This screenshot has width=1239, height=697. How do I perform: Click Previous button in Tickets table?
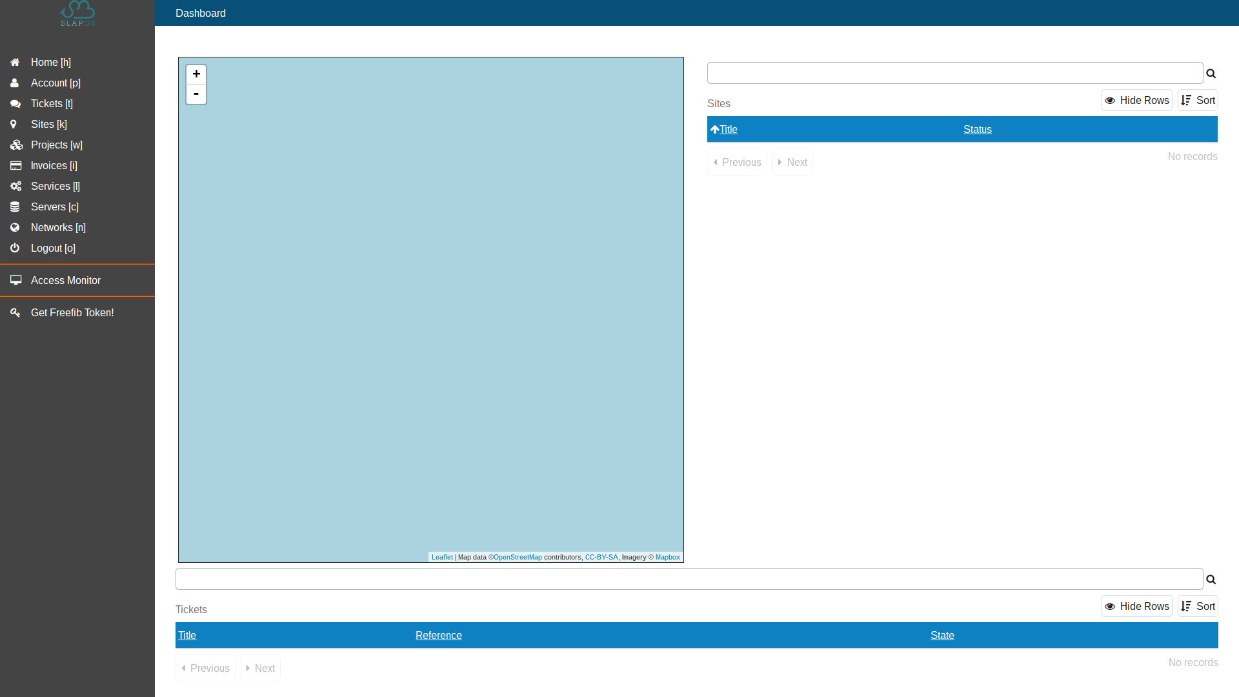pos(205,668)
